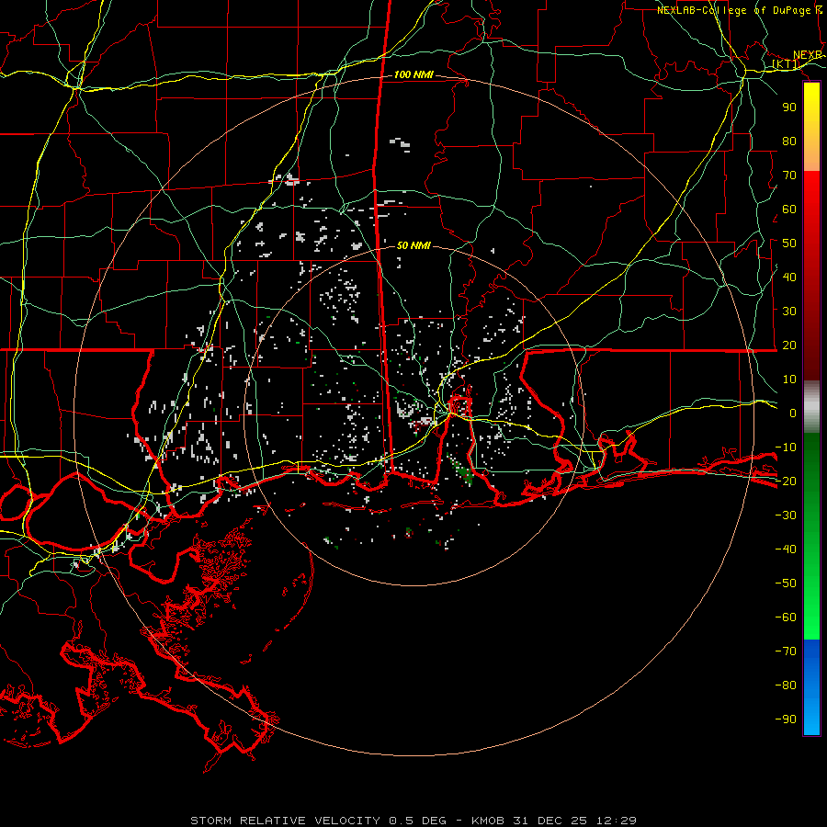Screen dimensions: 827x827
Task: Click the "(KT)" units label above the scale
Action: [785, 64]
